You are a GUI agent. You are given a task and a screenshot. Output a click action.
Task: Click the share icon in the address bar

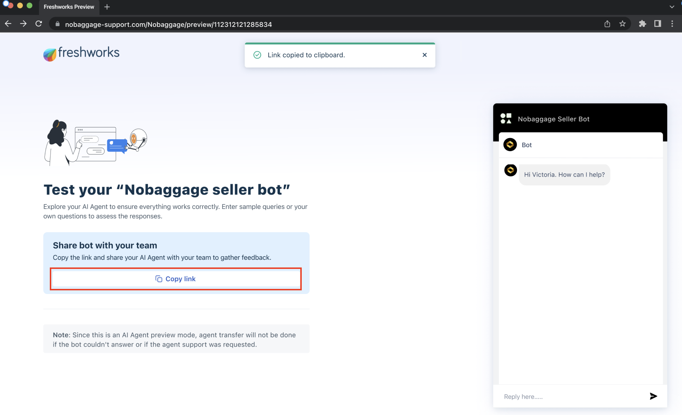click(607, 24)
